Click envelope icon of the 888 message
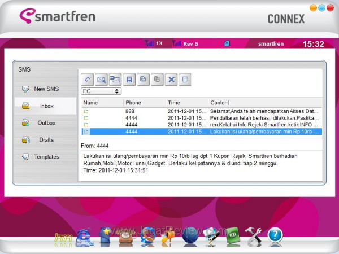The image size is (339, 254). coord(86,111)
